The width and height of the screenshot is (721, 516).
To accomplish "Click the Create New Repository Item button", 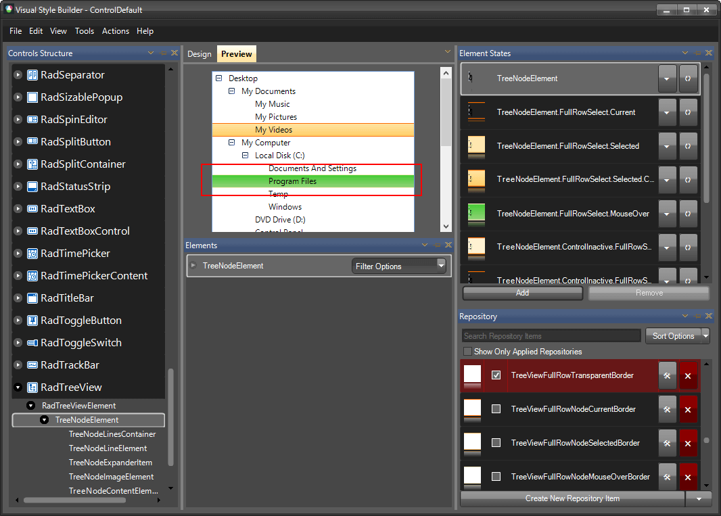I will pyautogui.click(x=572, y=498).
